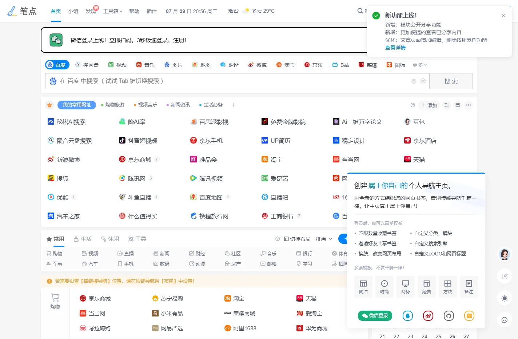Select 翻译 search engine
Screen dimensions: 518x339
point(230,65)
